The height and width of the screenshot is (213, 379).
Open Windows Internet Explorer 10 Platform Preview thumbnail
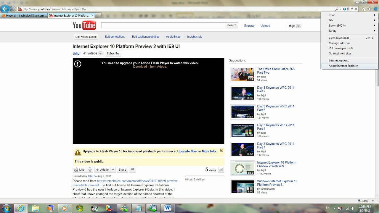click(243, 187)
